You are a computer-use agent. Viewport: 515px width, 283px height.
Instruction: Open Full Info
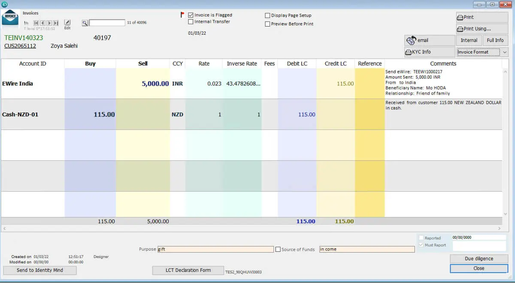495,40
